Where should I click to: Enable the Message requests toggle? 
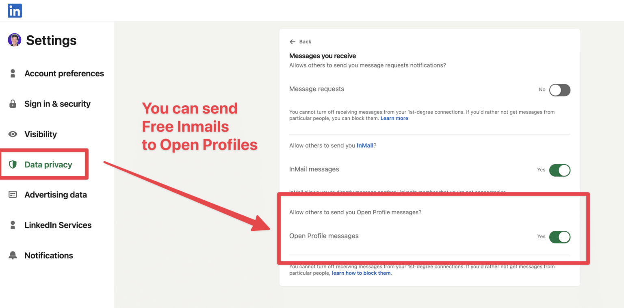point(560,90)
